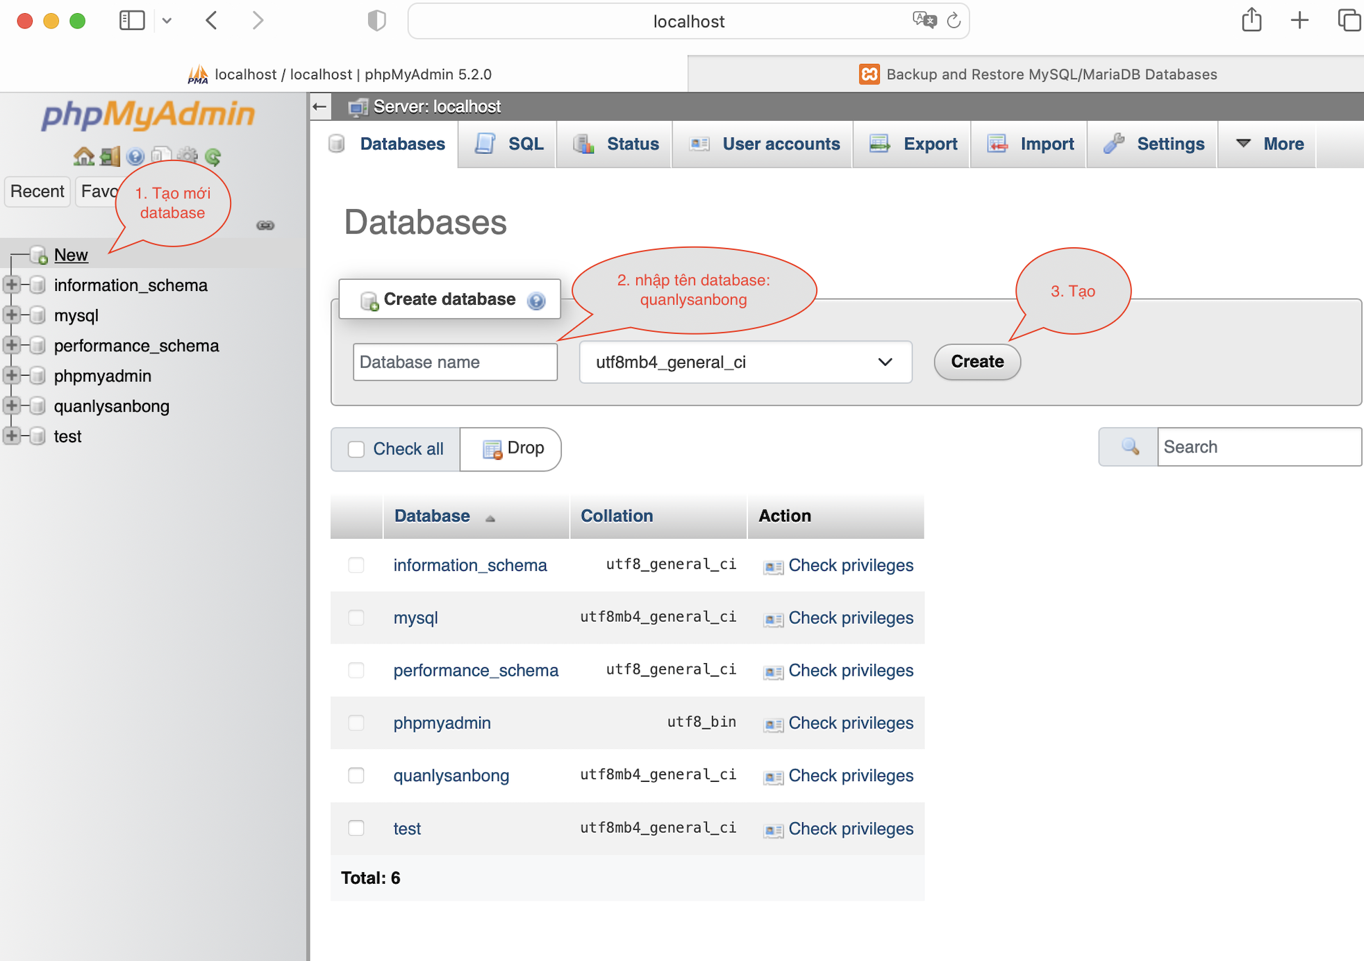Open Check privileges for phpmyadmin
1364x961 pixels.
[850, 723]
